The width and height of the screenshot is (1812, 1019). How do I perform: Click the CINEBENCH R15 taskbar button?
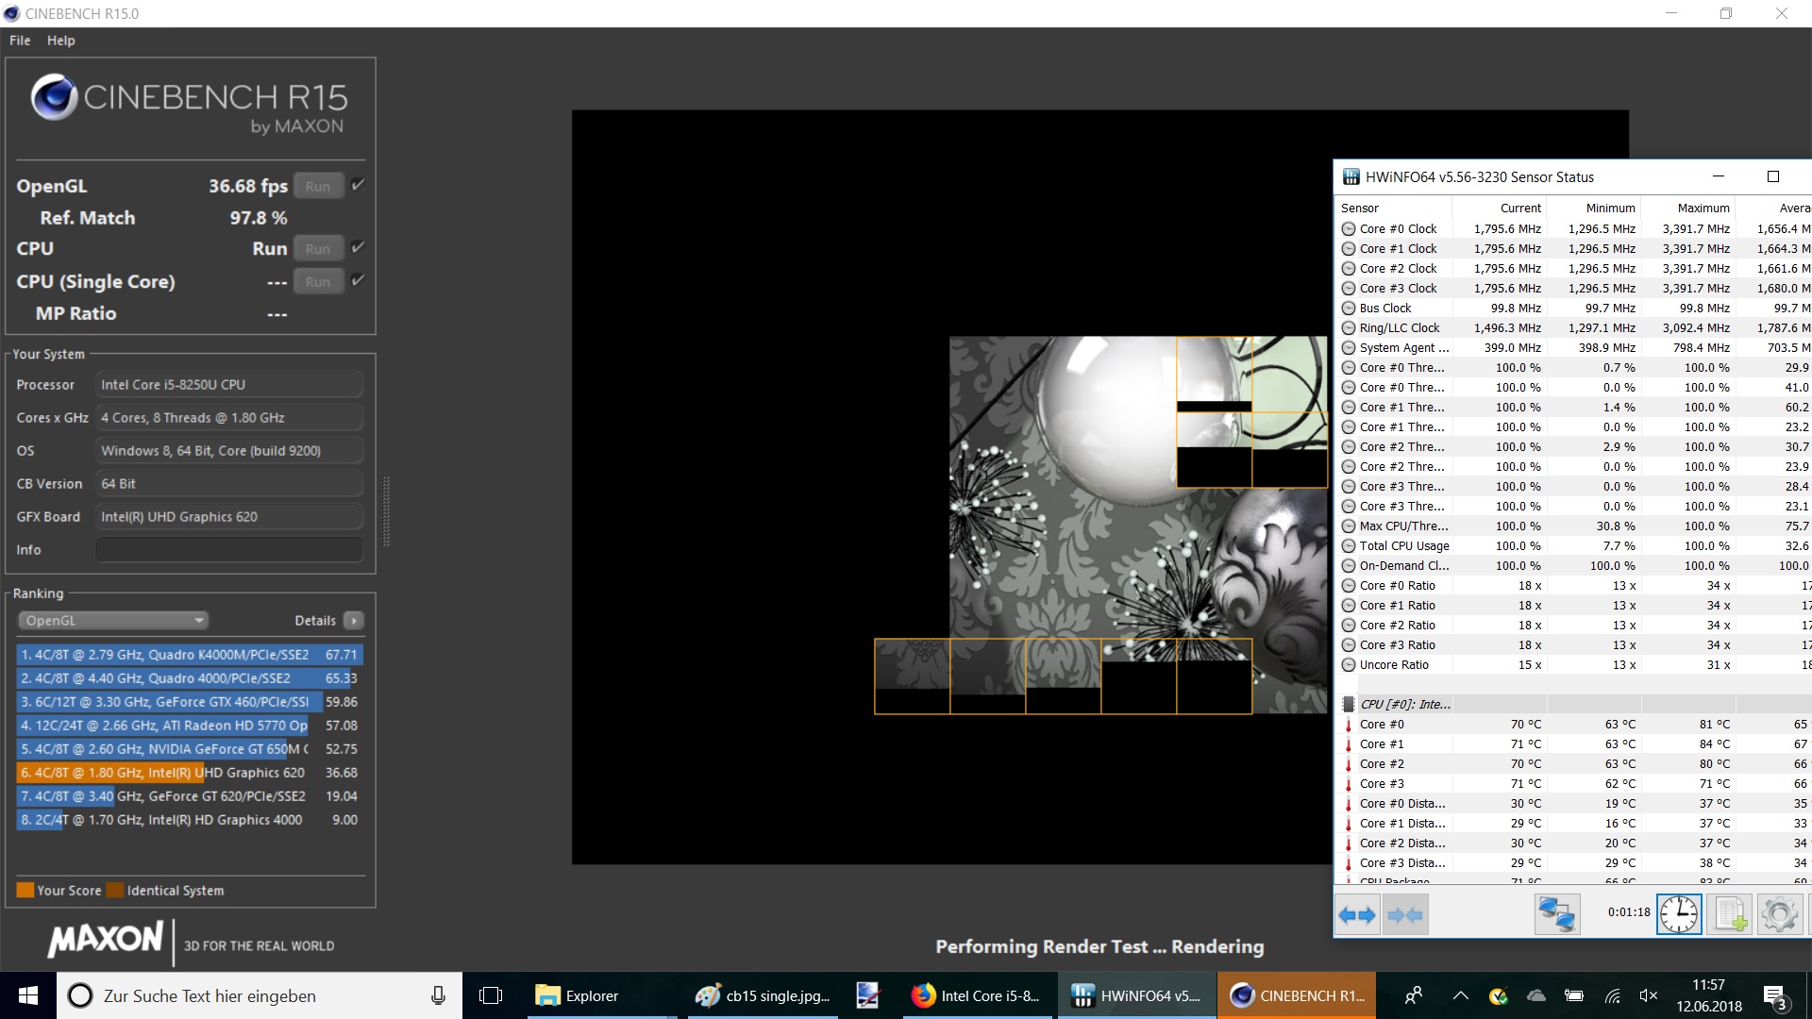coord(1297,995)
